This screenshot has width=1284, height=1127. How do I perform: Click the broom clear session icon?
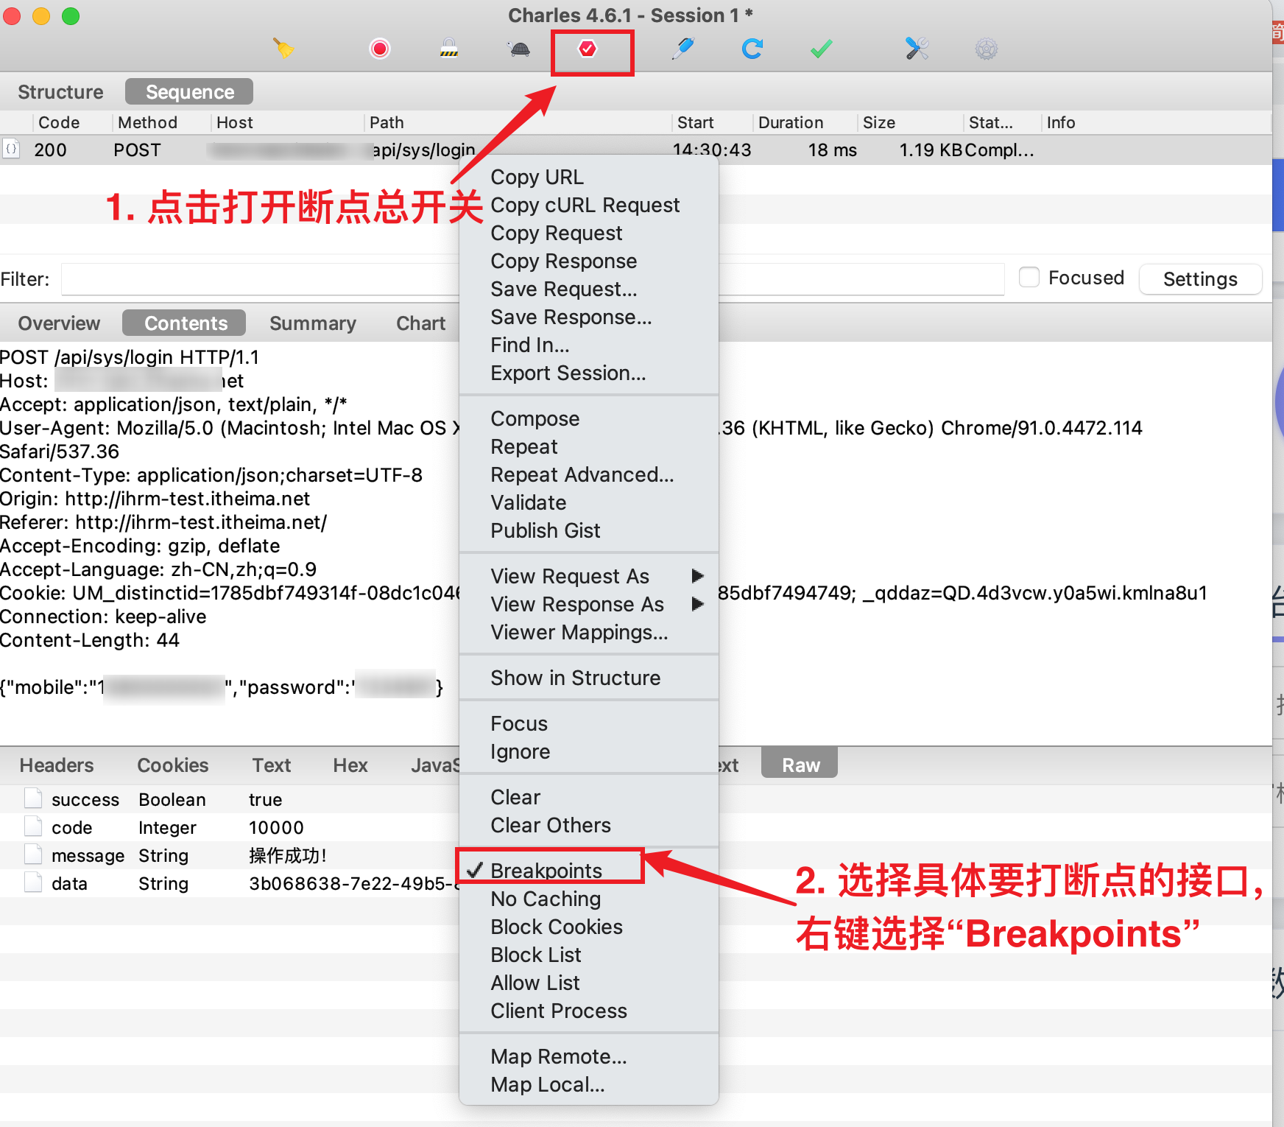283,49
